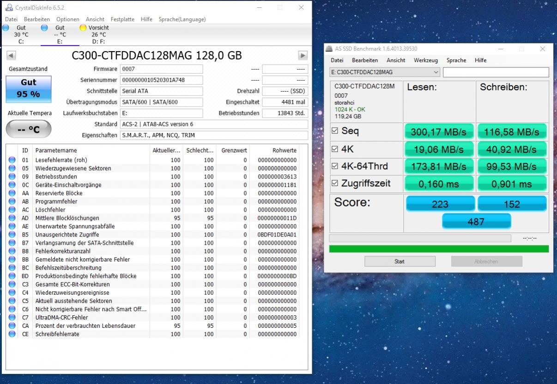Click raw value 0BDF01DE0A01
Screen dimensions: 557x384
[277, 235]
